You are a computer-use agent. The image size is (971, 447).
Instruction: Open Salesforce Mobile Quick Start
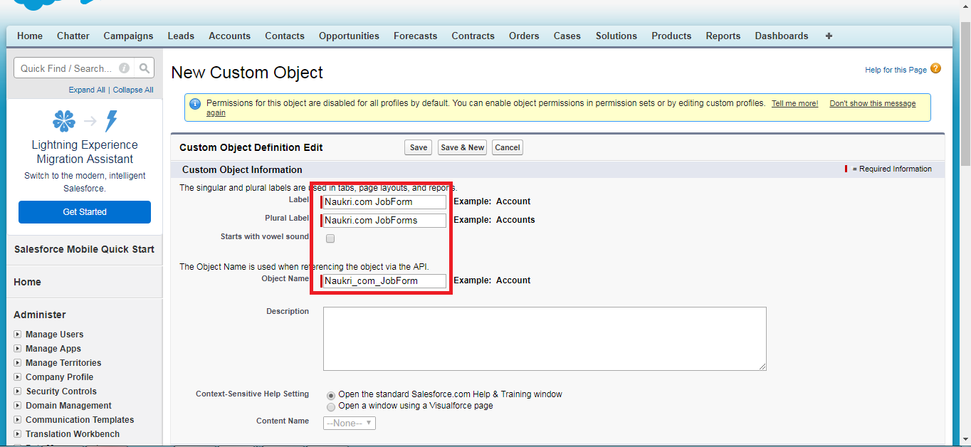84,249
